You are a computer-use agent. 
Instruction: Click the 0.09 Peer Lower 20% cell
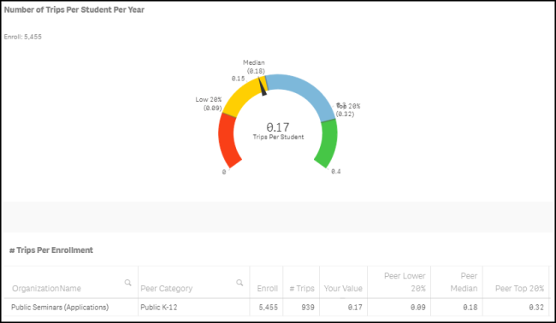pos(418,307)
